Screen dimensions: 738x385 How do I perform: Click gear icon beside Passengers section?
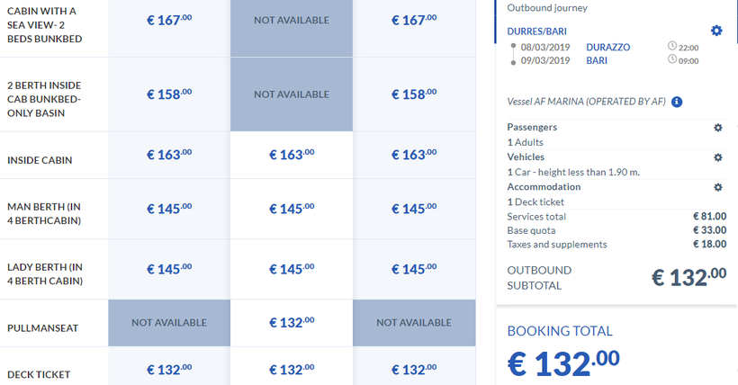click(718, 128)
